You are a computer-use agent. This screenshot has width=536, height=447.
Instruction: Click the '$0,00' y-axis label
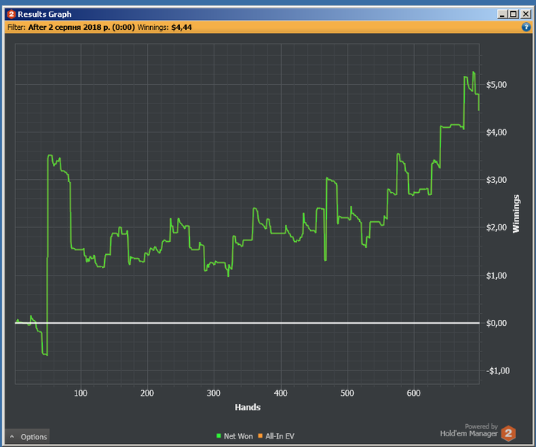[496, 323]
